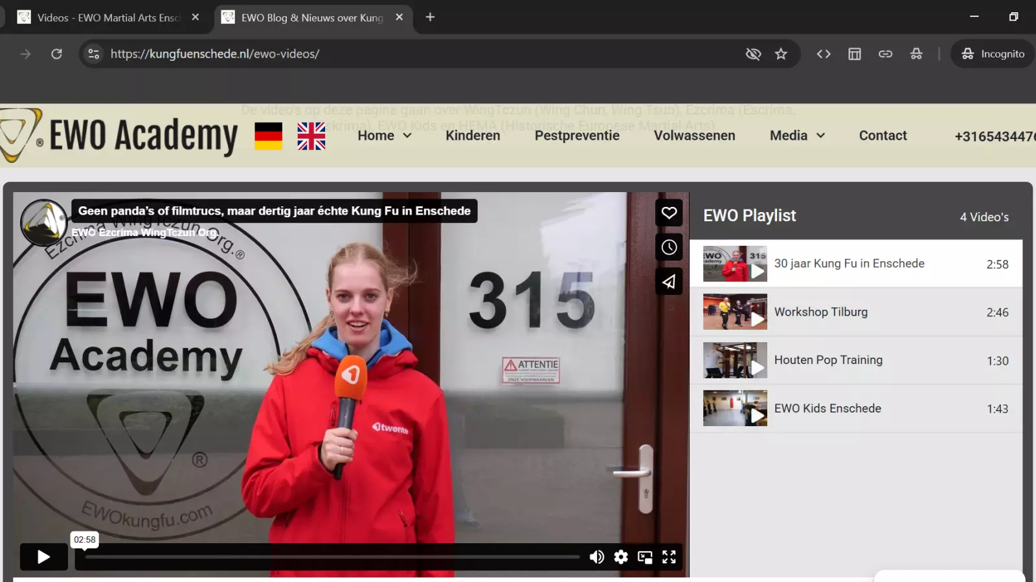Enter fullscreen mode on the video

[669, 557]
